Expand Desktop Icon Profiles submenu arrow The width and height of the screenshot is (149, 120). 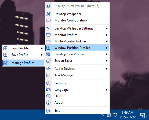[x=107, y=54]
